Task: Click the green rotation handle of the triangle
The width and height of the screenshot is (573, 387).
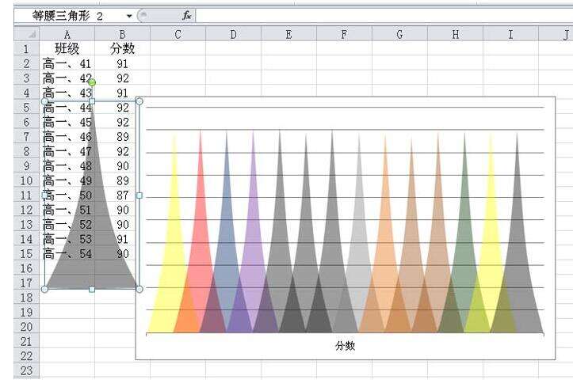Action: (x=92, y=82)
